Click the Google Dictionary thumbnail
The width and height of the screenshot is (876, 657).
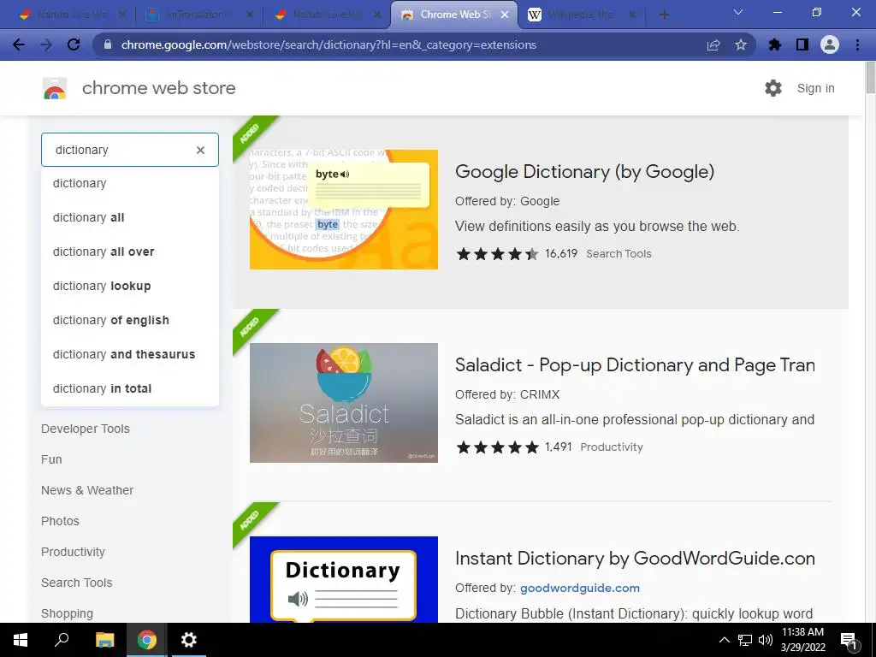(x=344, y=210)
